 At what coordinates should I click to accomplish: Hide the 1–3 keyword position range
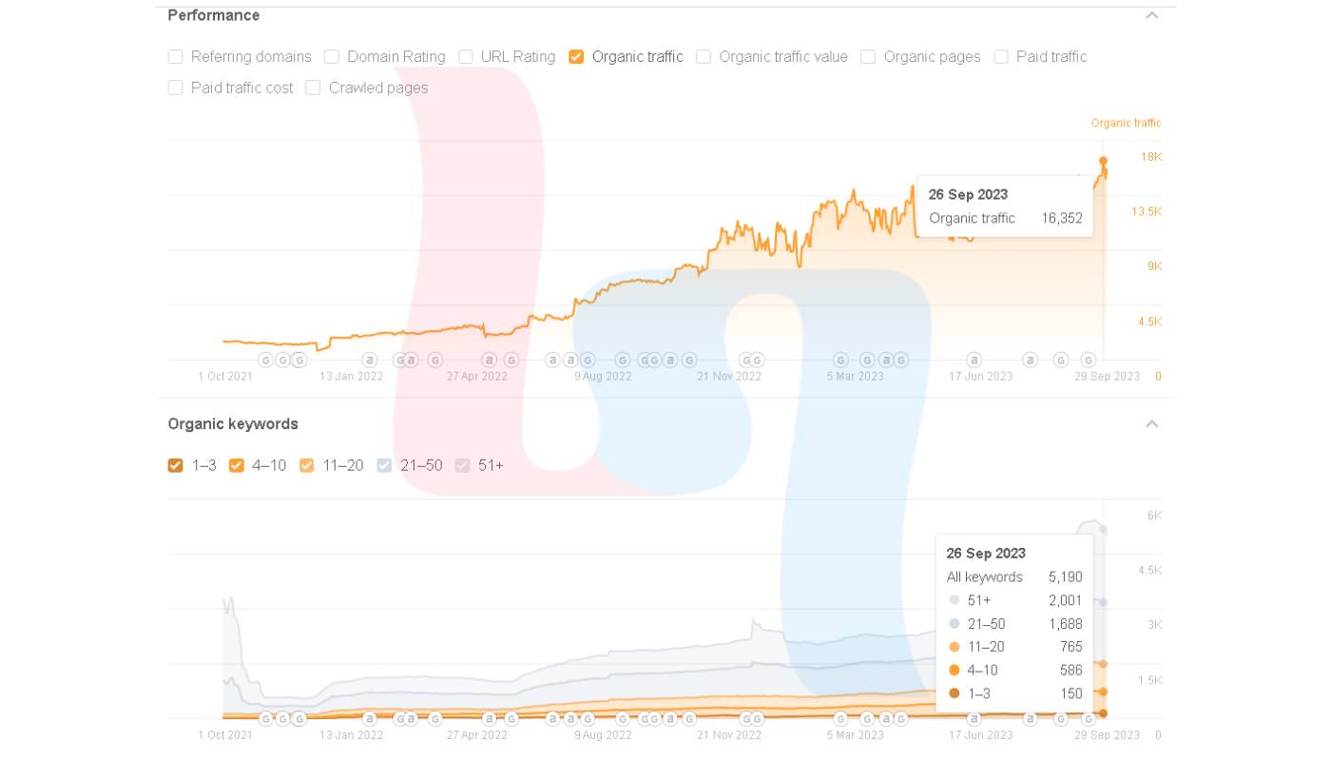click(x=176, y=465)
